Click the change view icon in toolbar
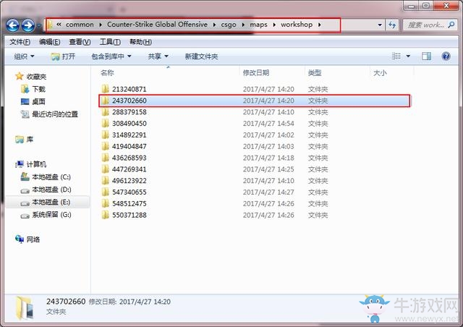The image size is (463, 327). [396, 56]
